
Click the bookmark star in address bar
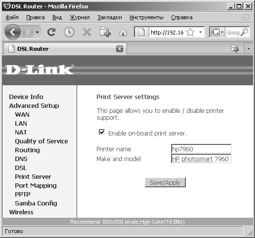pos(190,32)
